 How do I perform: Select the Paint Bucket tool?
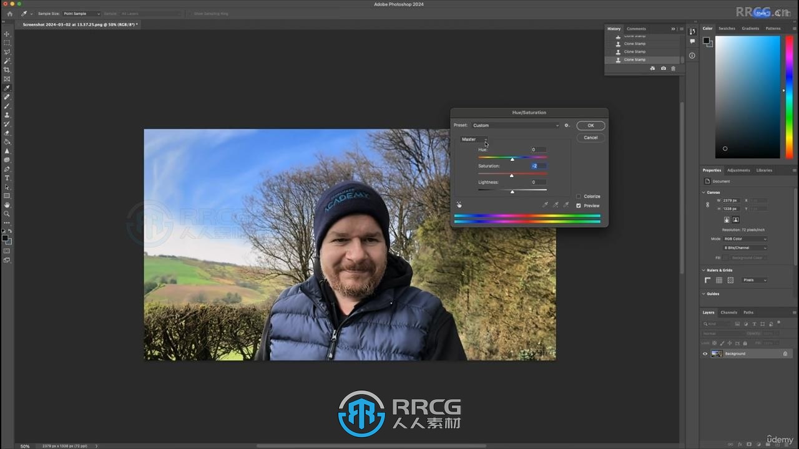[x=7, y=142]
